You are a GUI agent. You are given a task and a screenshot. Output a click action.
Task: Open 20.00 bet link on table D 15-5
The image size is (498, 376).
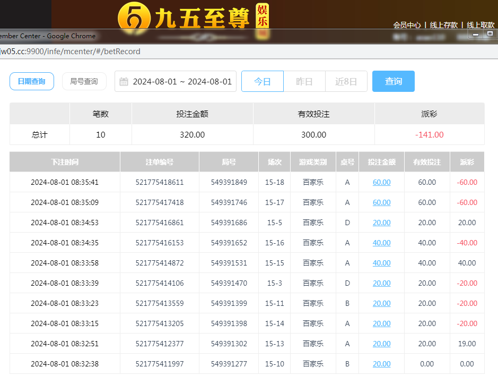click(381, 223)
